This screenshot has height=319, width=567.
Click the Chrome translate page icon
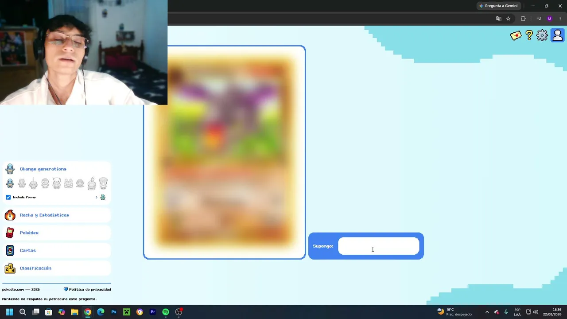click(499, 19)
